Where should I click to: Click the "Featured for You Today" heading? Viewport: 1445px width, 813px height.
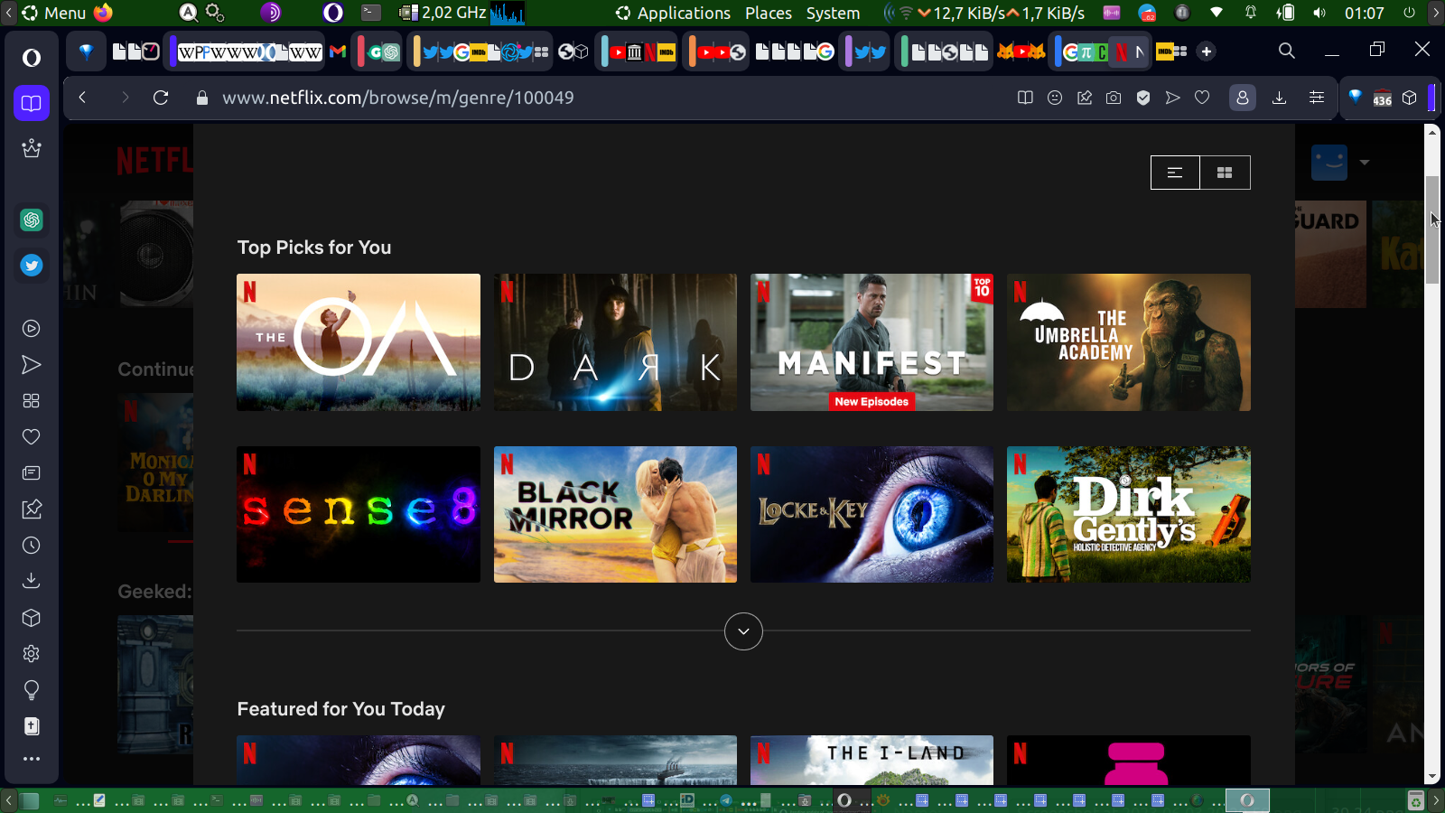(x=341, y=709)
